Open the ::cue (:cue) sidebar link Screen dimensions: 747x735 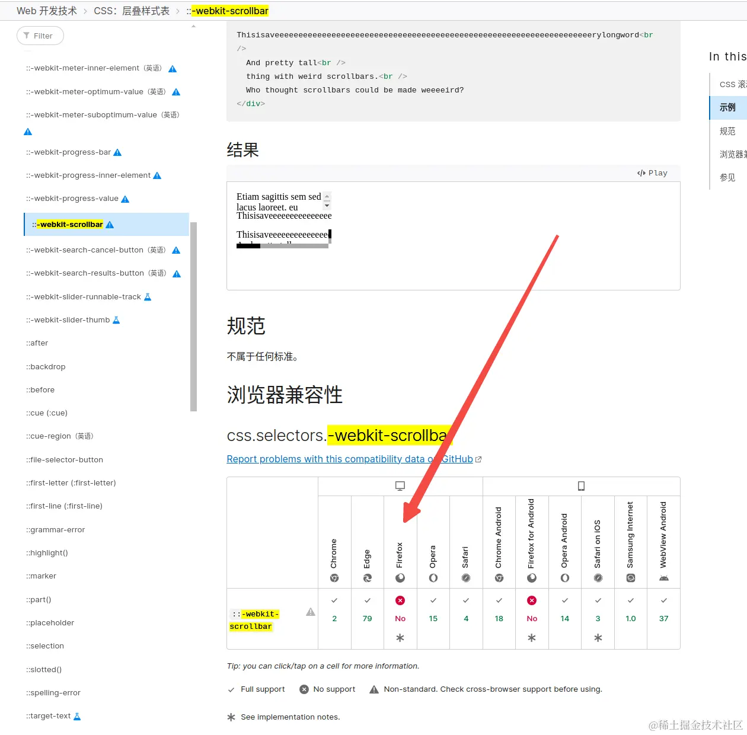pyautogui.click(x=47, y=413)
